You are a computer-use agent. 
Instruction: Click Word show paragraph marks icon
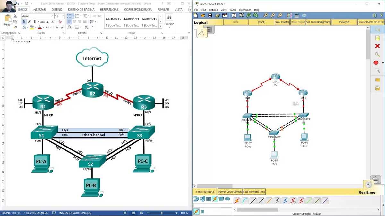tap(93, 27)
